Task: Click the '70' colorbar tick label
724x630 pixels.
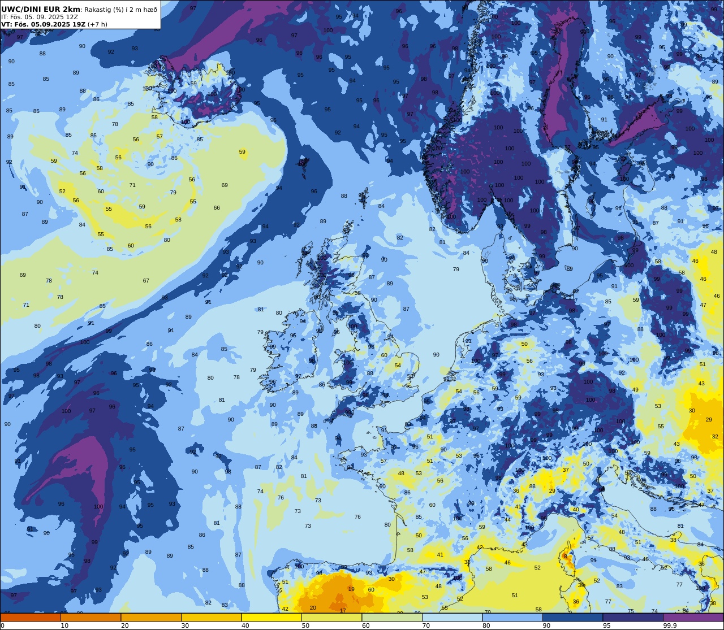Action: [426, 625]
